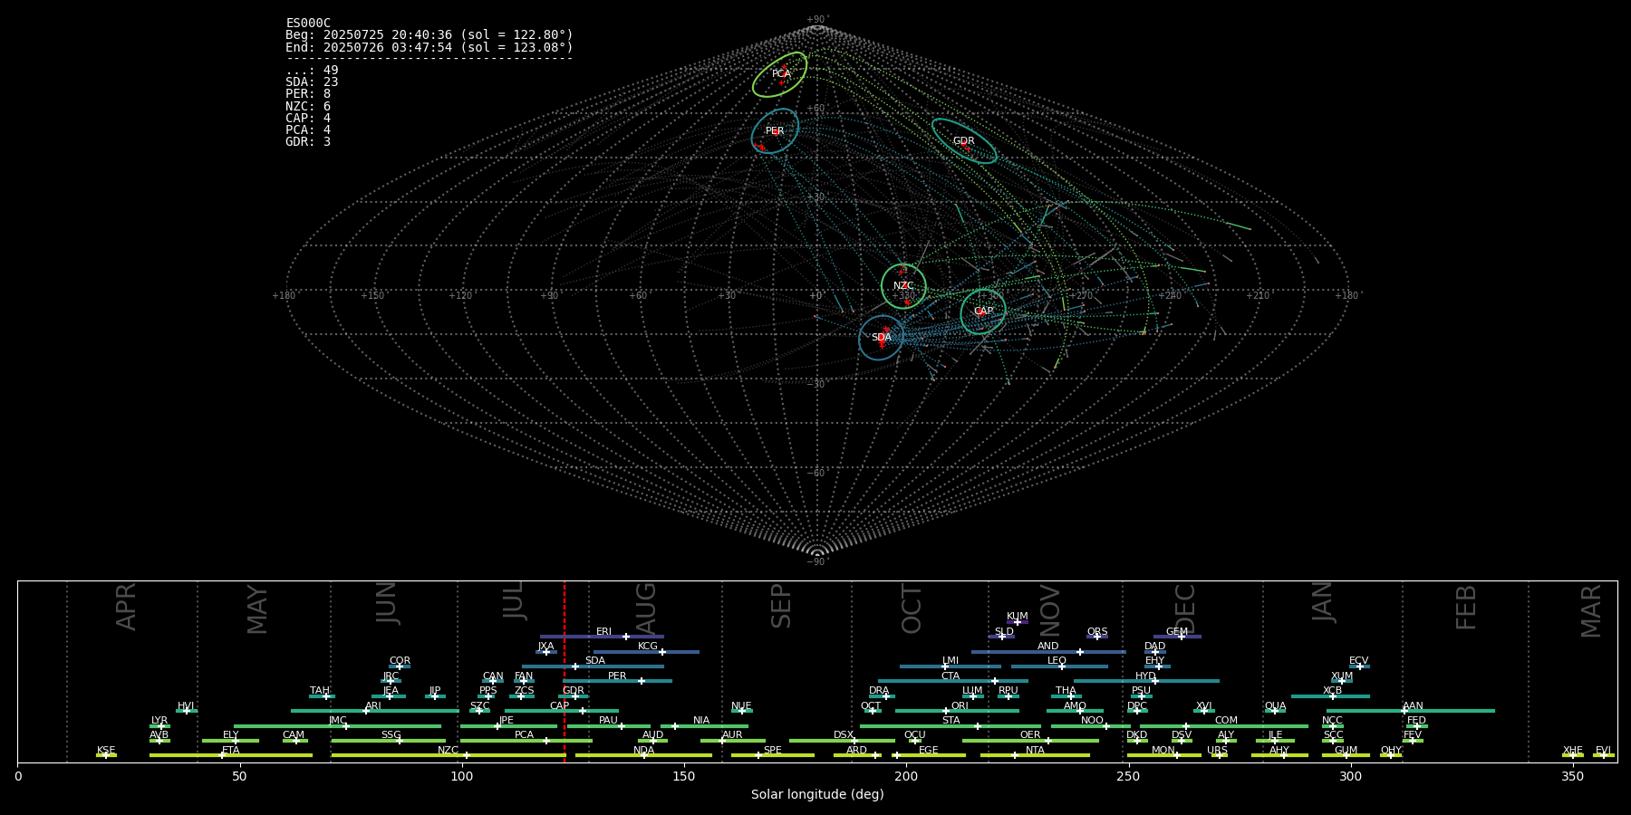
Task: Click the ORS shower label in timeline
Action: 1097,632
